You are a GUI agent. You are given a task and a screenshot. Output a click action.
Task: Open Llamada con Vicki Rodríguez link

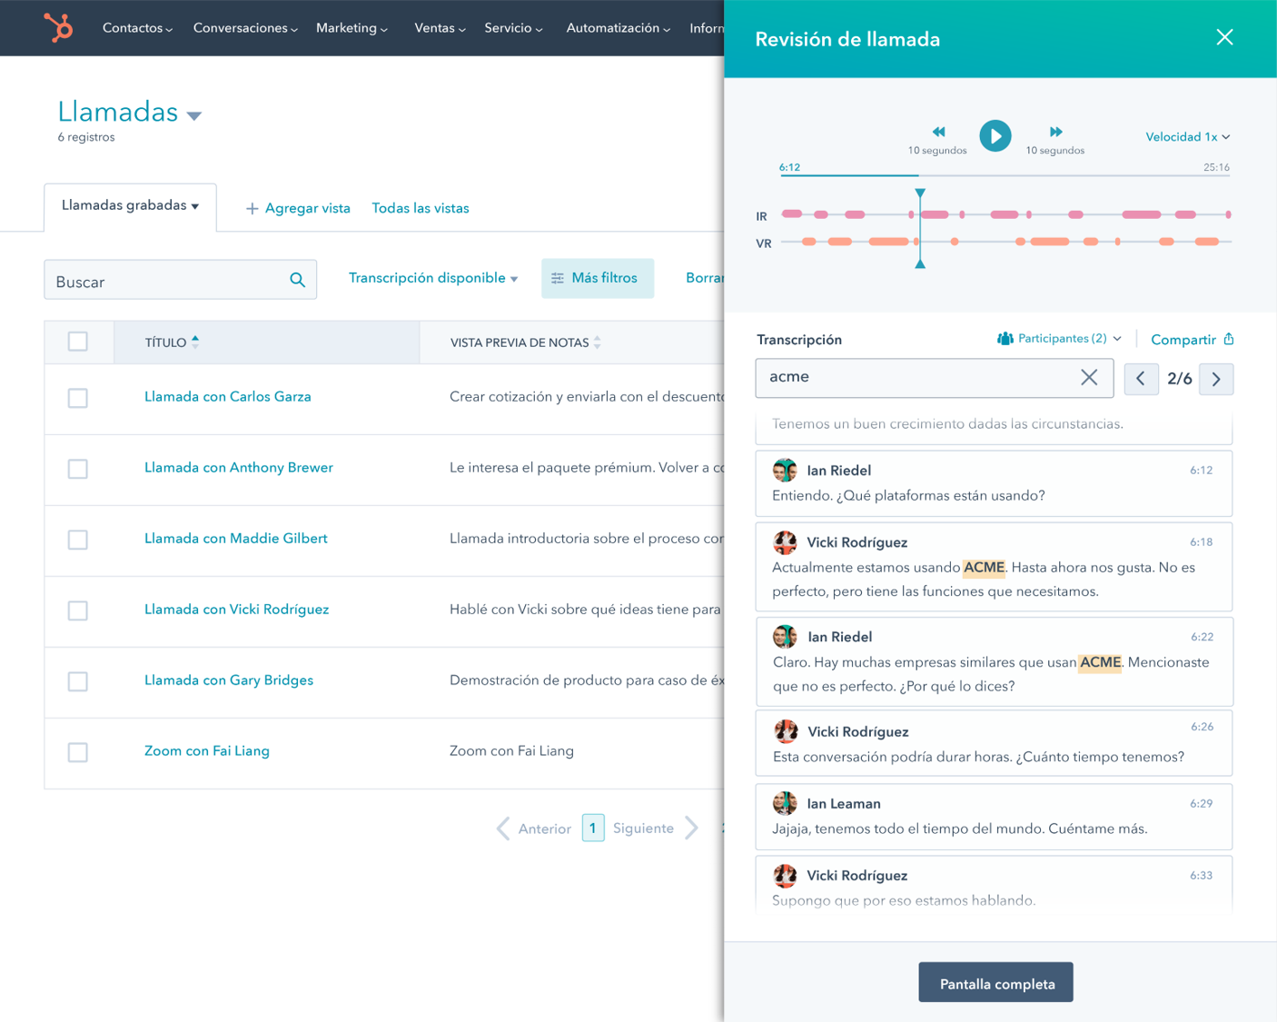[237, 610]
